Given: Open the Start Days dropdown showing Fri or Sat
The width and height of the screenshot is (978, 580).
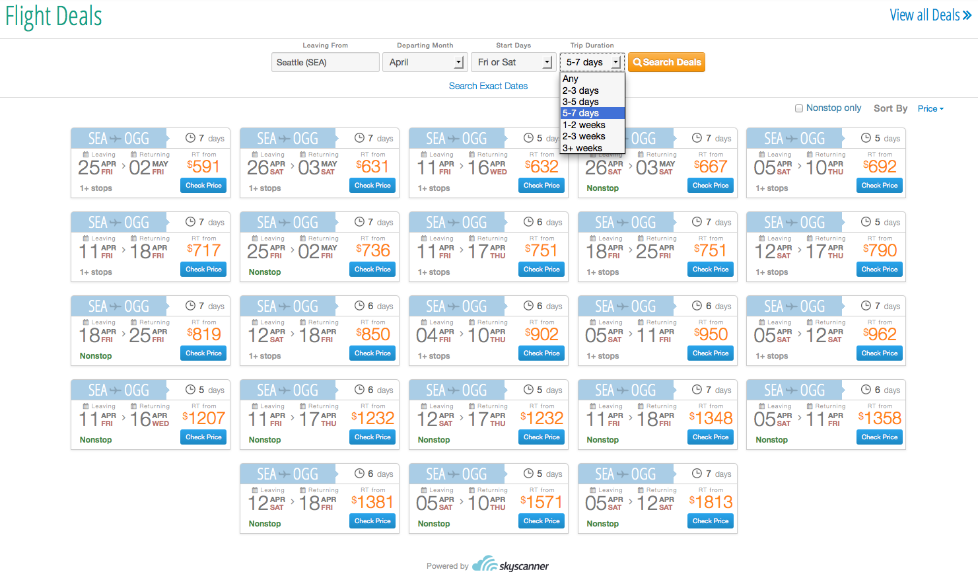Looking at the screenshot, I should [x=514, y=62].
